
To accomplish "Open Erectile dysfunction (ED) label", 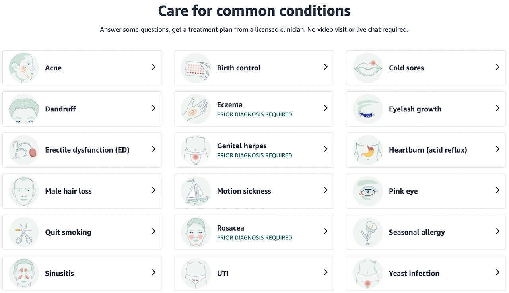I will [x=87, y=150].
